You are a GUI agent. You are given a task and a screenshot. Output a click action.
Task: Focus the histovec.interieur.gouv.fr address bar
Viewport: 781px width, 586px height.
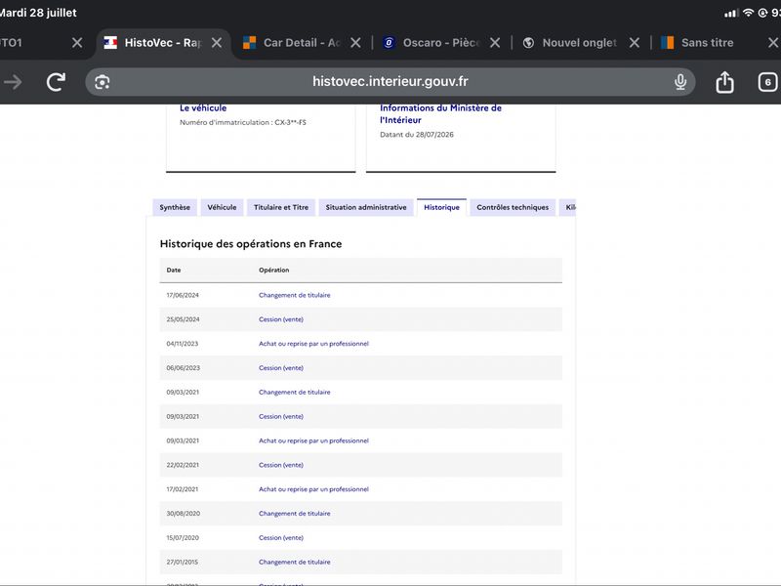click(x=390, y=82)
